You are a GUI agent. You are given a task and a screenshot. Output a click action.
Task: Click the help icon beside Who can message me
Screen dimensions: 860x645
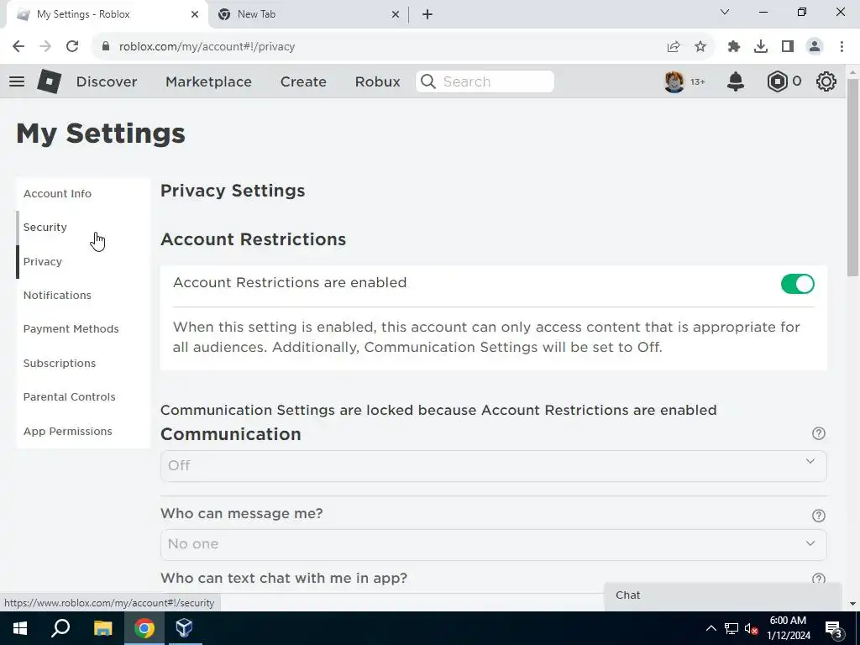tap(818, 516)
